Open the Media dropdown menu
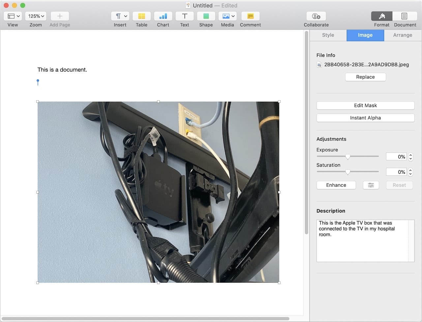422x322 pixels. pyautogui.click(x=228, y=16)
